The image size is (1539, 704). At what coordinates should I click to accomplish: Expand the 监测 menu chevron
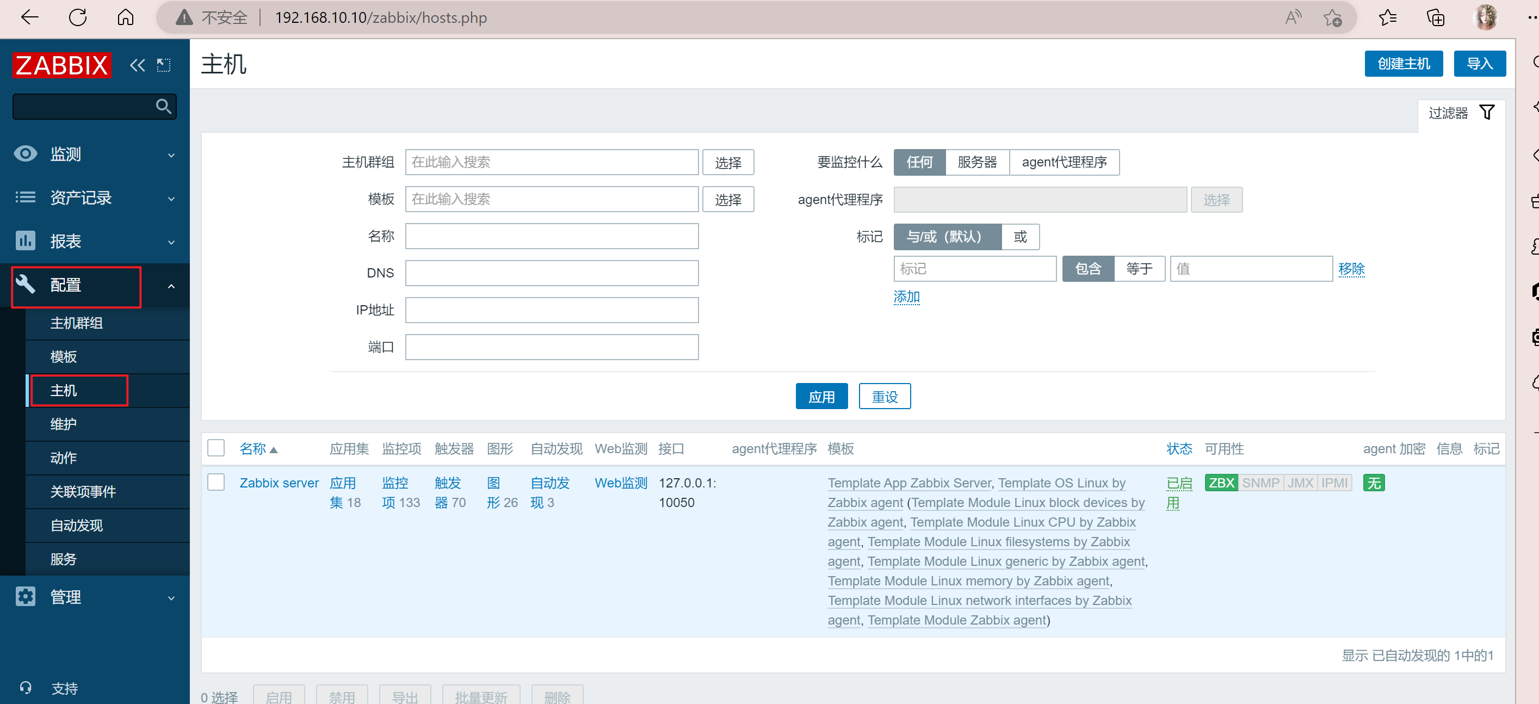point(171,156)
